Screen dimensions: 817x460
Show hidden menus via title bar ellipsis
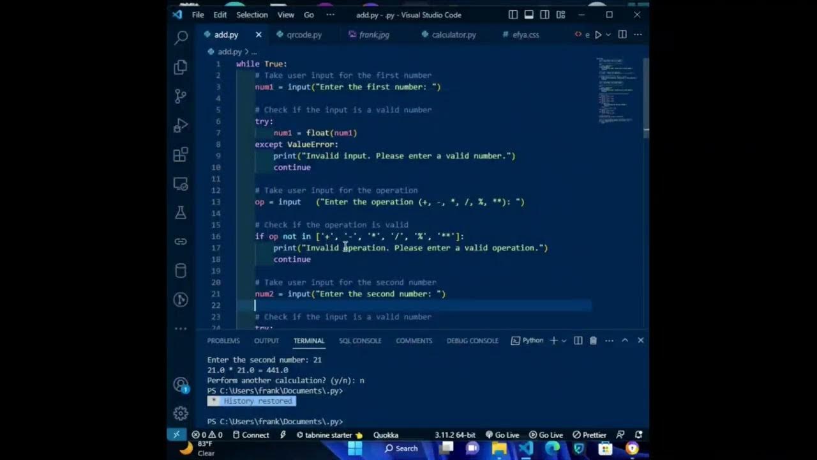(x=330, y=15)
